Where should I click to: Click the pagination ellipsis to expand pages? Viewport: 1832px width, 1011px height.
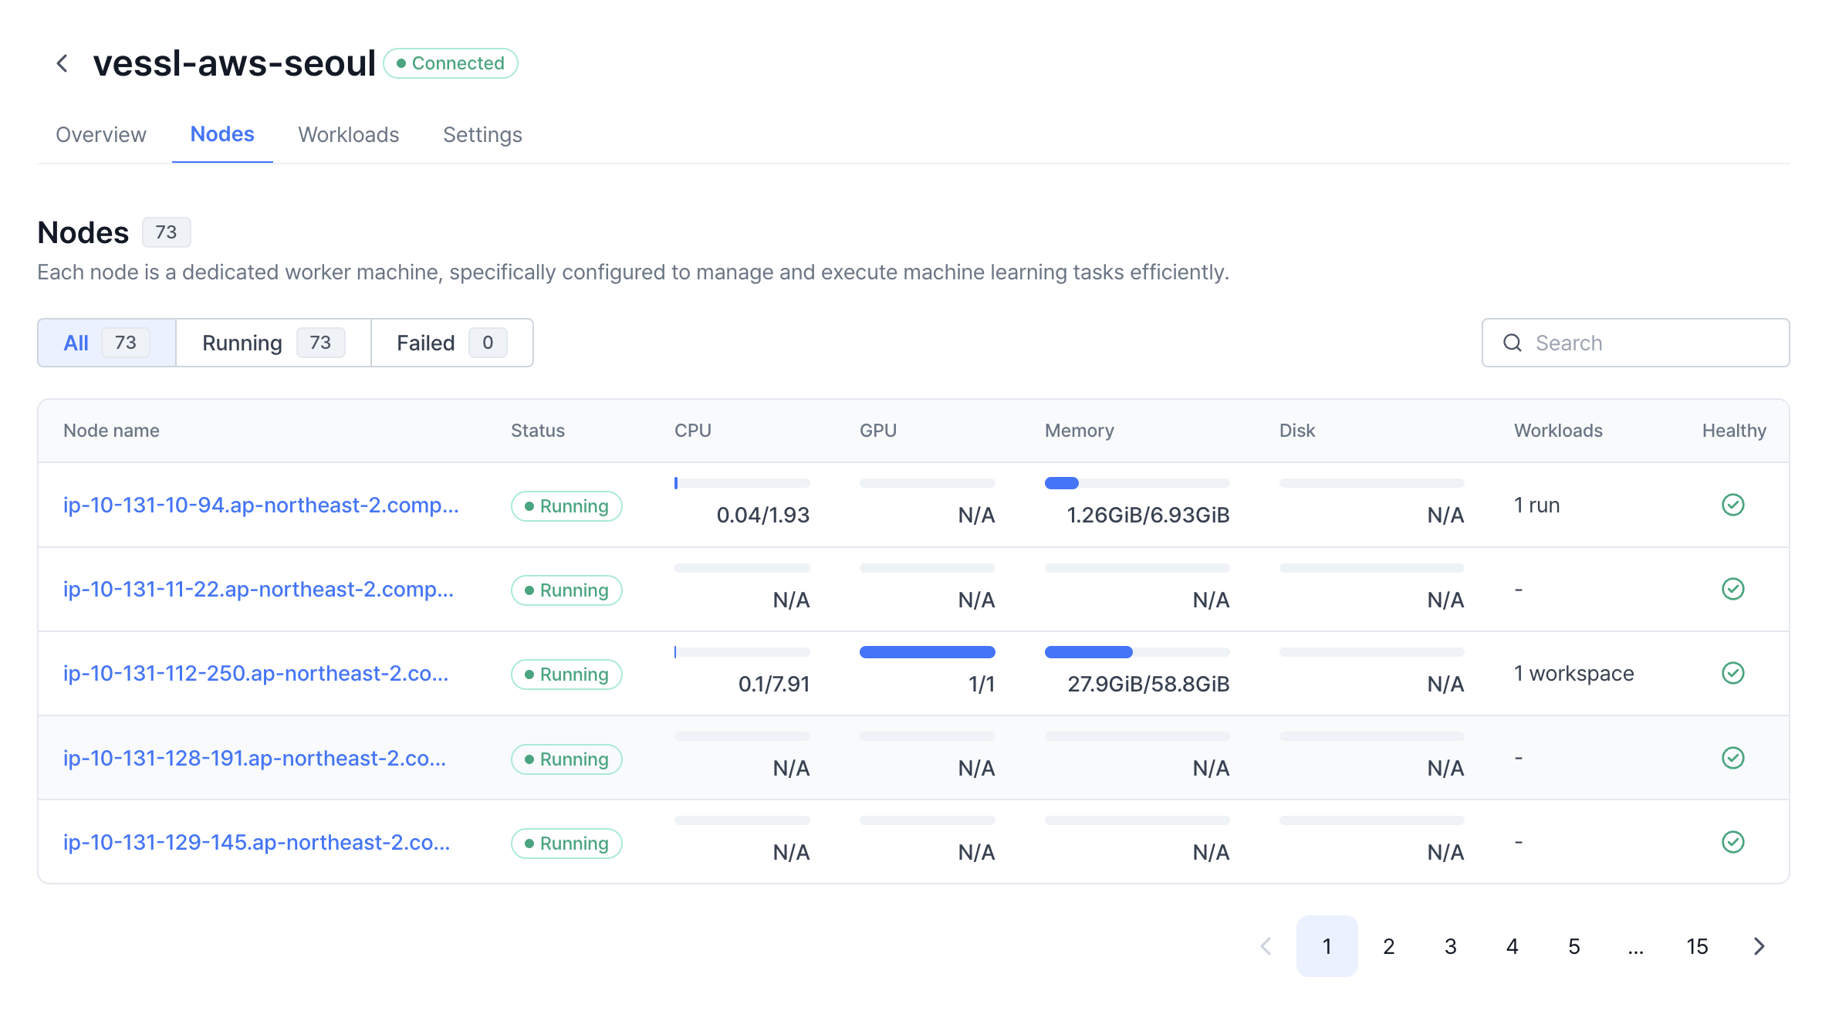1635,946
